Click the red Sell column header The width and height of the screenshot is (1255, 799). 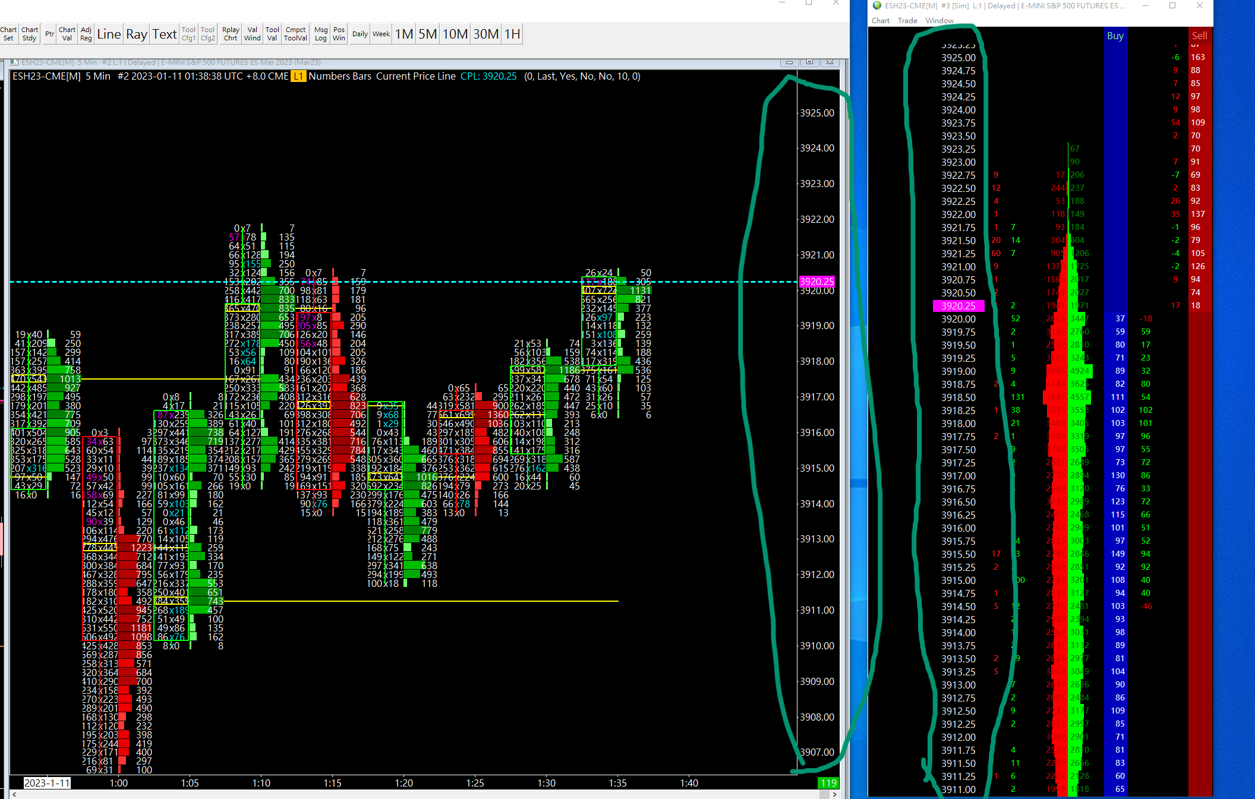click(x=1199, y=36)
